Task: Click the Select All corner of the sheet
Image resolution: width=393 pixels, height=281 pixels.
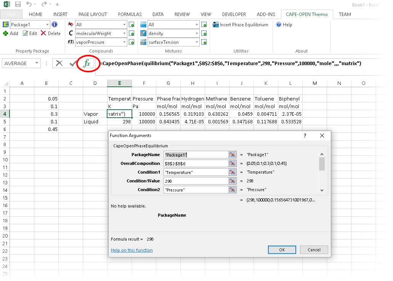Action: [5, 83]
